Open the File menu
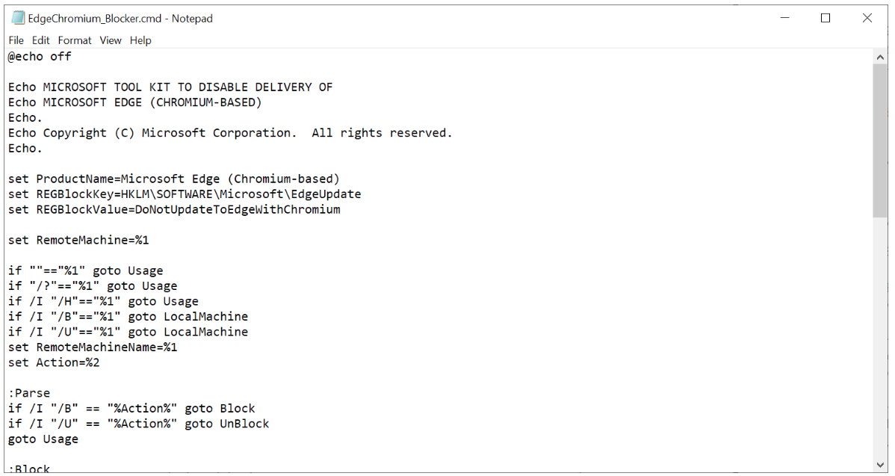895x476 pixels. pyautogui.click(x=16, y=40)
